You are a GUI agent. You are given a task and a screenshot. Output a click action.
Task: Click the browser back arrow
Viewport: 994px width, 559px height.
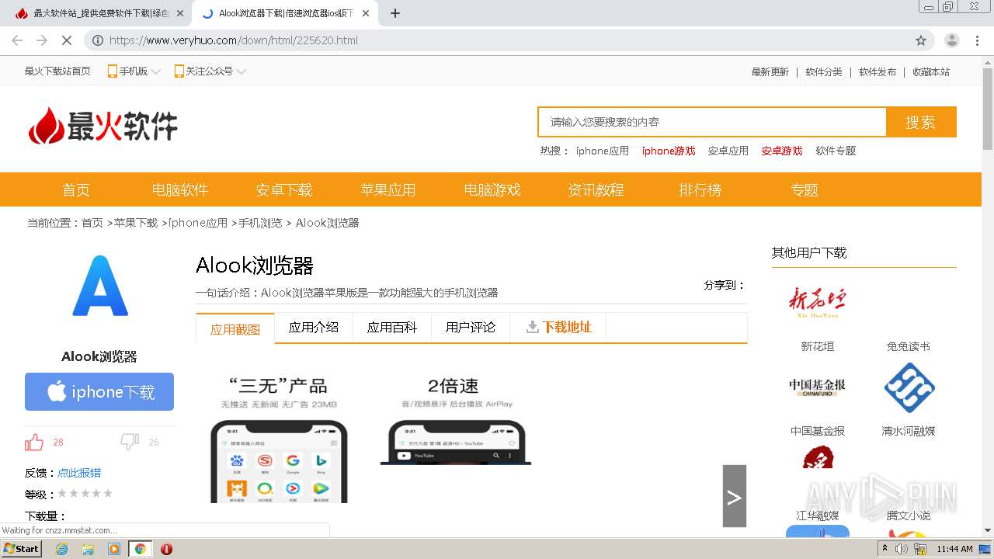click(x=17, y=40)
